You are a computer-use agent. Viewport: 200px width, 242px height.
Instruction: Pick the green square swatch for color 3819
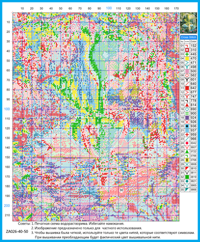click(x=187, y=177)
